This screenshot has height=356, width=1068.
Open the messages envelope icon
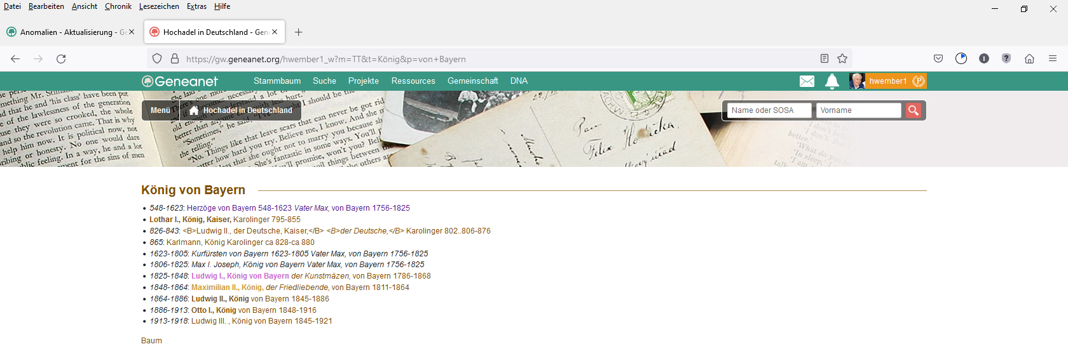pos(807,81)
